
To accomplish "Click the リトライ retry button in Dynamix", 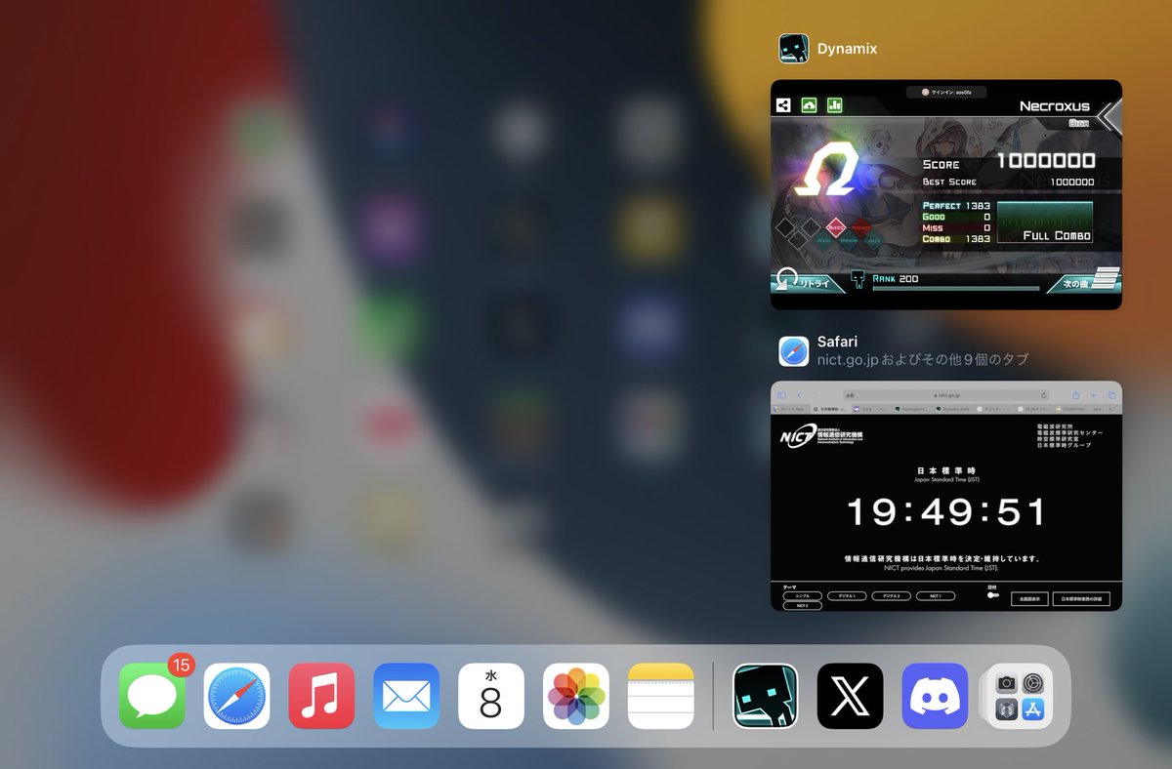I will [x=807, y=282].
